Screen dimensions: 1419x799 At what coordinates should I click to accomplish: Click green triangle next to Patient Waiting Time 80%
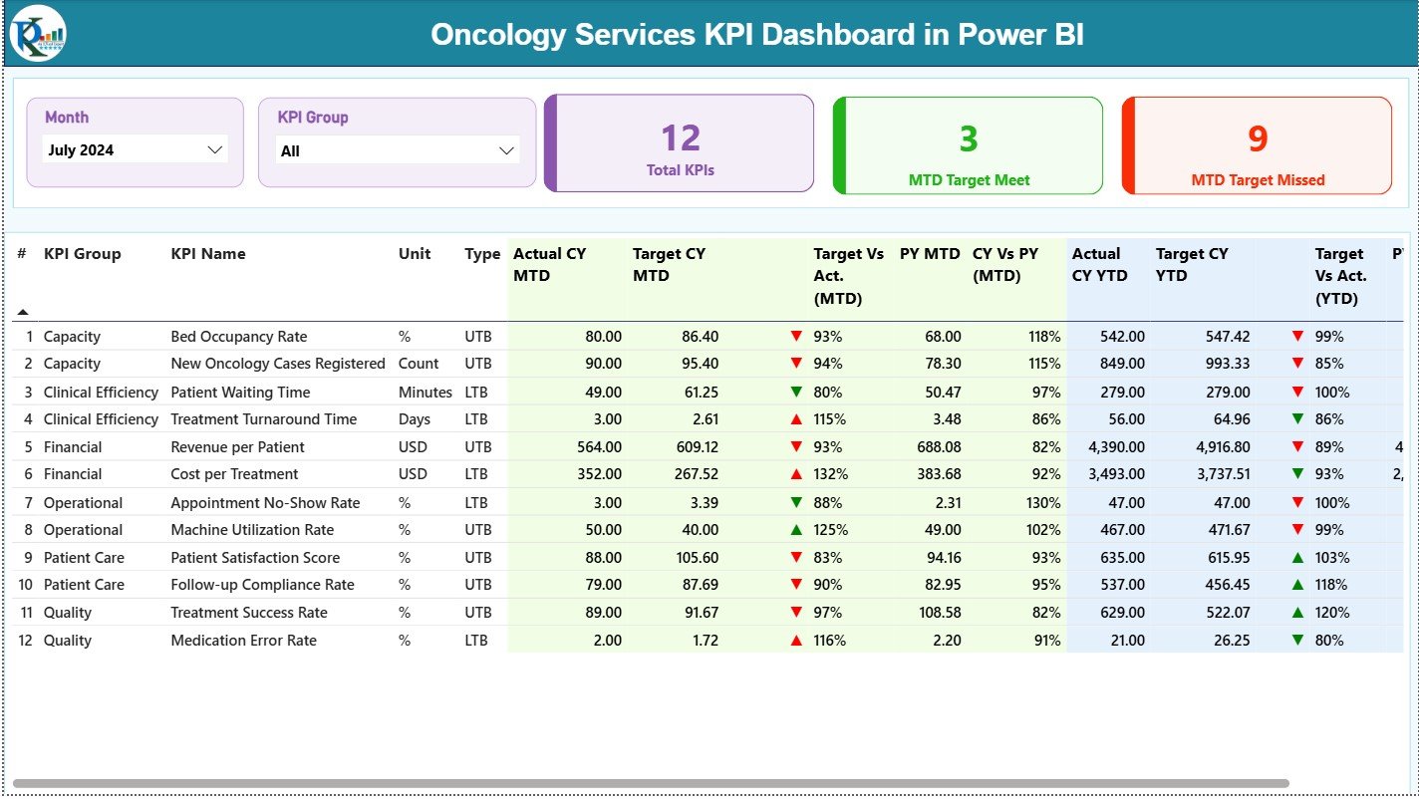(x=796, y=392)
